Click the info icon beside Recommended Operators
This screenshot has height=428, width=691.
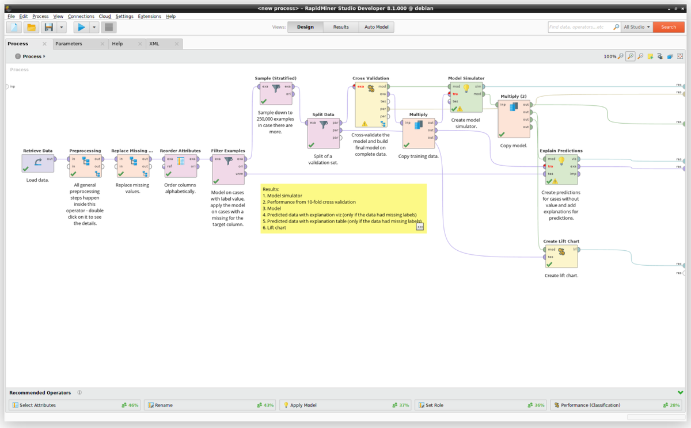pyautogui.click(x=79, y=392)
